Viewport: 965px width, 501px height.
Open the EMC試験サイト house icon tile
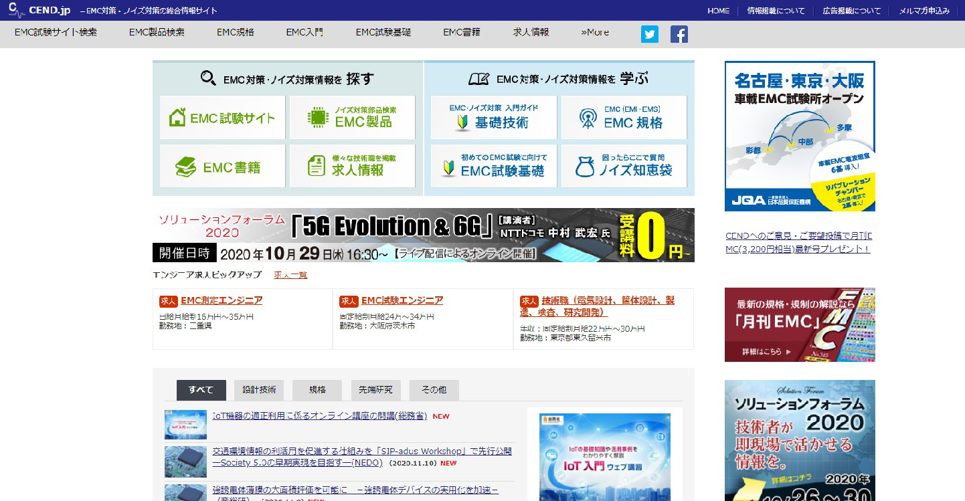click(222, 118)
